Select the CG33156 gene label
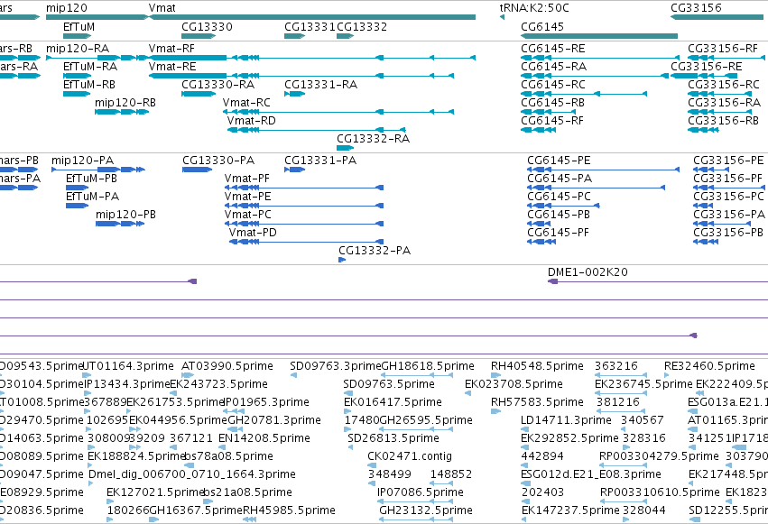The width and height of the screenshot is (768, 524). point(696,8)
